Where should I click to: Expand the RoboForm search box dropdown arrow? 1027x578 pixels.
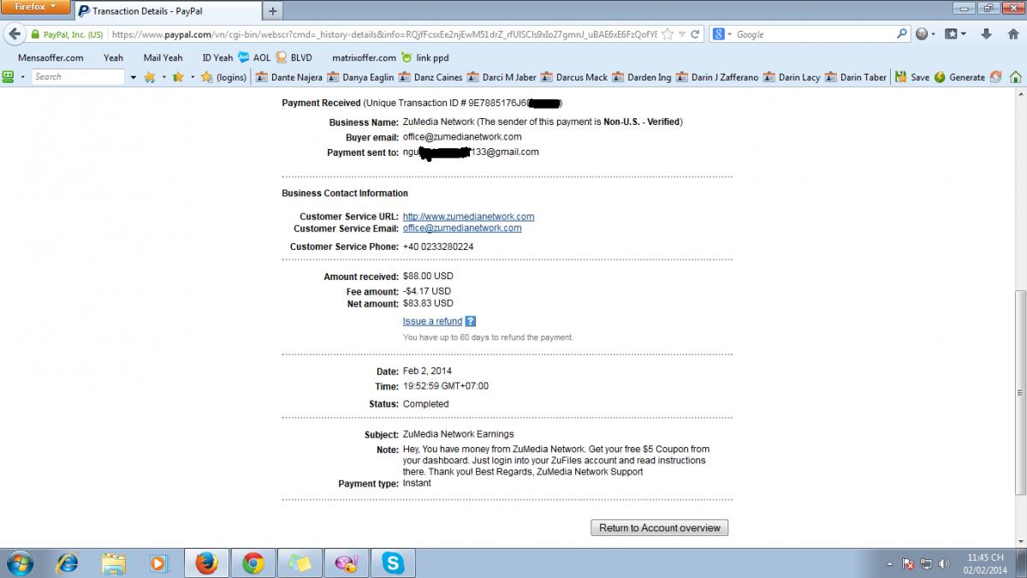tap(134, 77)
